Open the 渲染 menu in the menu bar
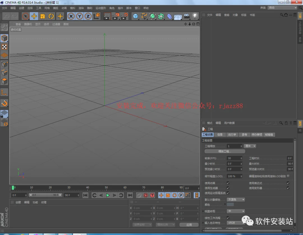Screen dimensions: 303x235 click(x=81, y=8)
